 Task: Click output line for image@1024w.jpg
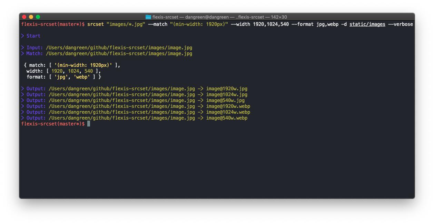pos(134,94)
